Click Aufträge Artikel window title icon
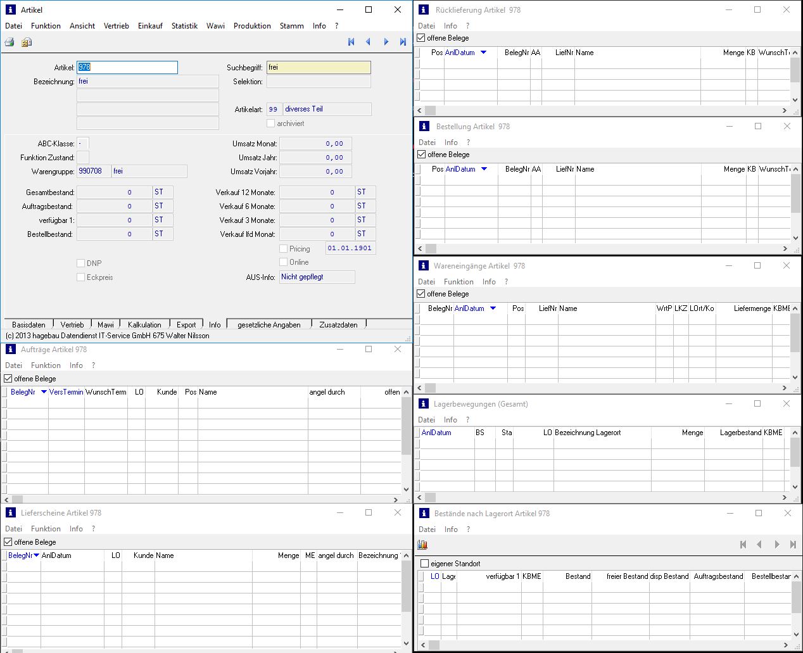803x653 pixels. coord(11,349)
